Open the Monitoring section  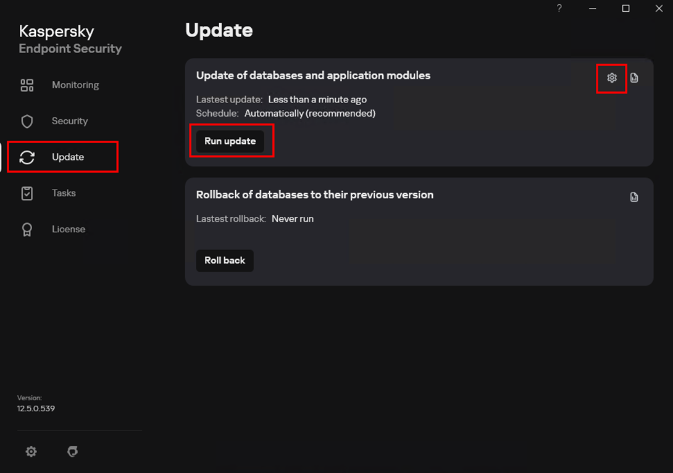click(x=60, y=85)
